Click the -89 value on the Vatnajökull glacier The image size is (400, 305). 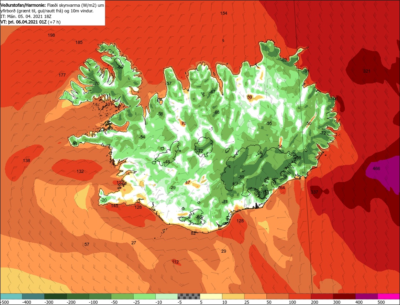(241, 177)
